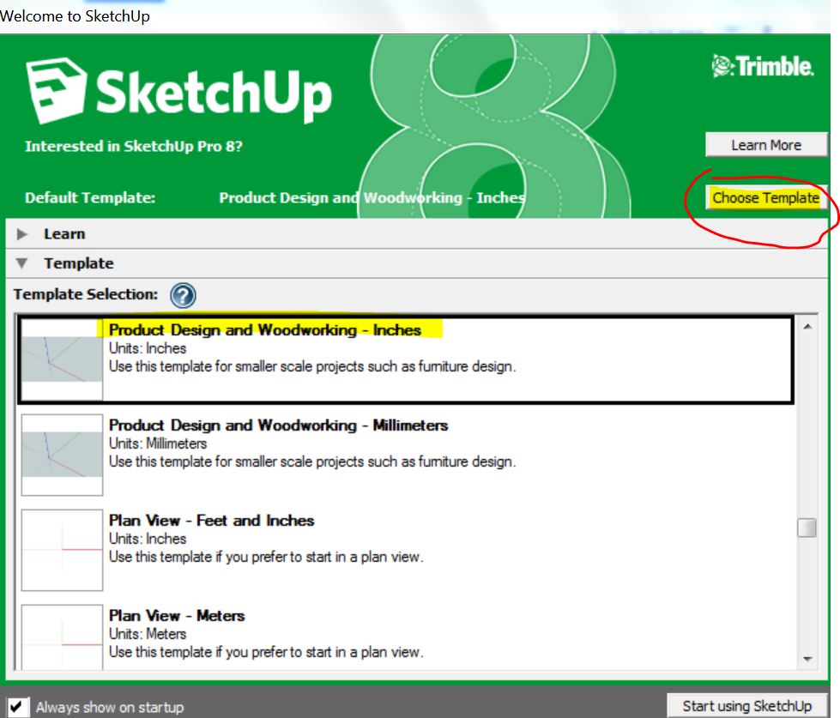The width and height of the screenshot is (840, 718).
Task: Click 'Units: Millimeters' text
Action: click(158, 443)
